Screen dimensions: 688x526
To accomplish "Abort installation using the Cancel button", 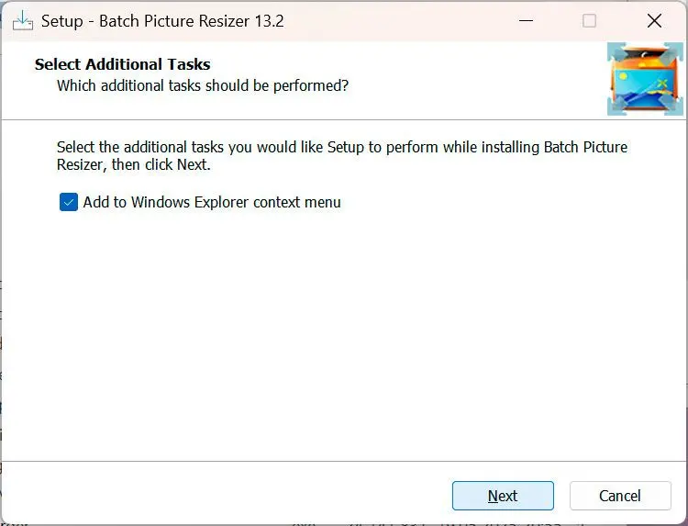I will point(620,496).
